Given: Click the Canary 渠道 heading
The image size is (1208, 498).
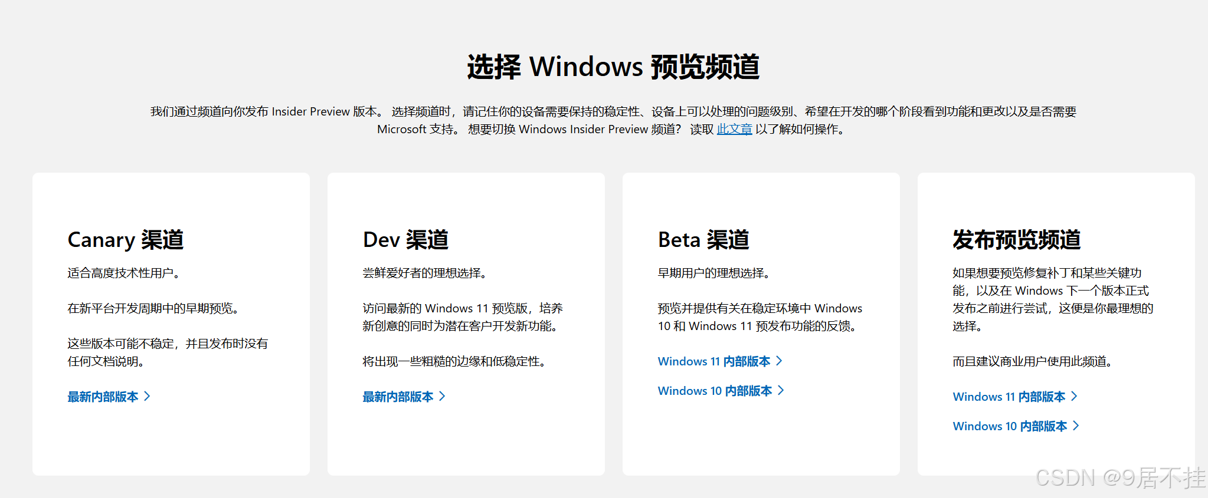Looking at the screenshot, I should point(126,240).
